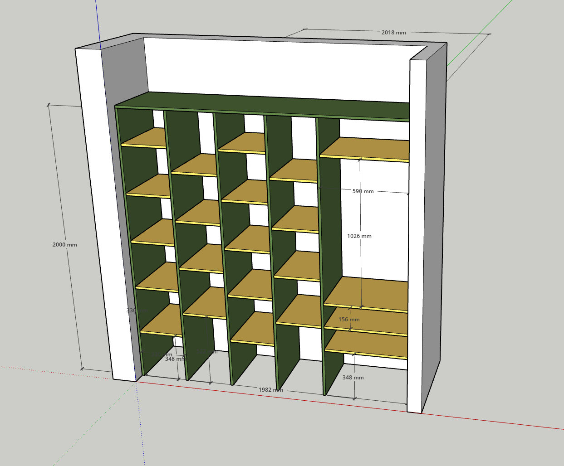Viewport: 564px width, 466px height.
Task: Select the left white wall front face
Action: (95, 204)
